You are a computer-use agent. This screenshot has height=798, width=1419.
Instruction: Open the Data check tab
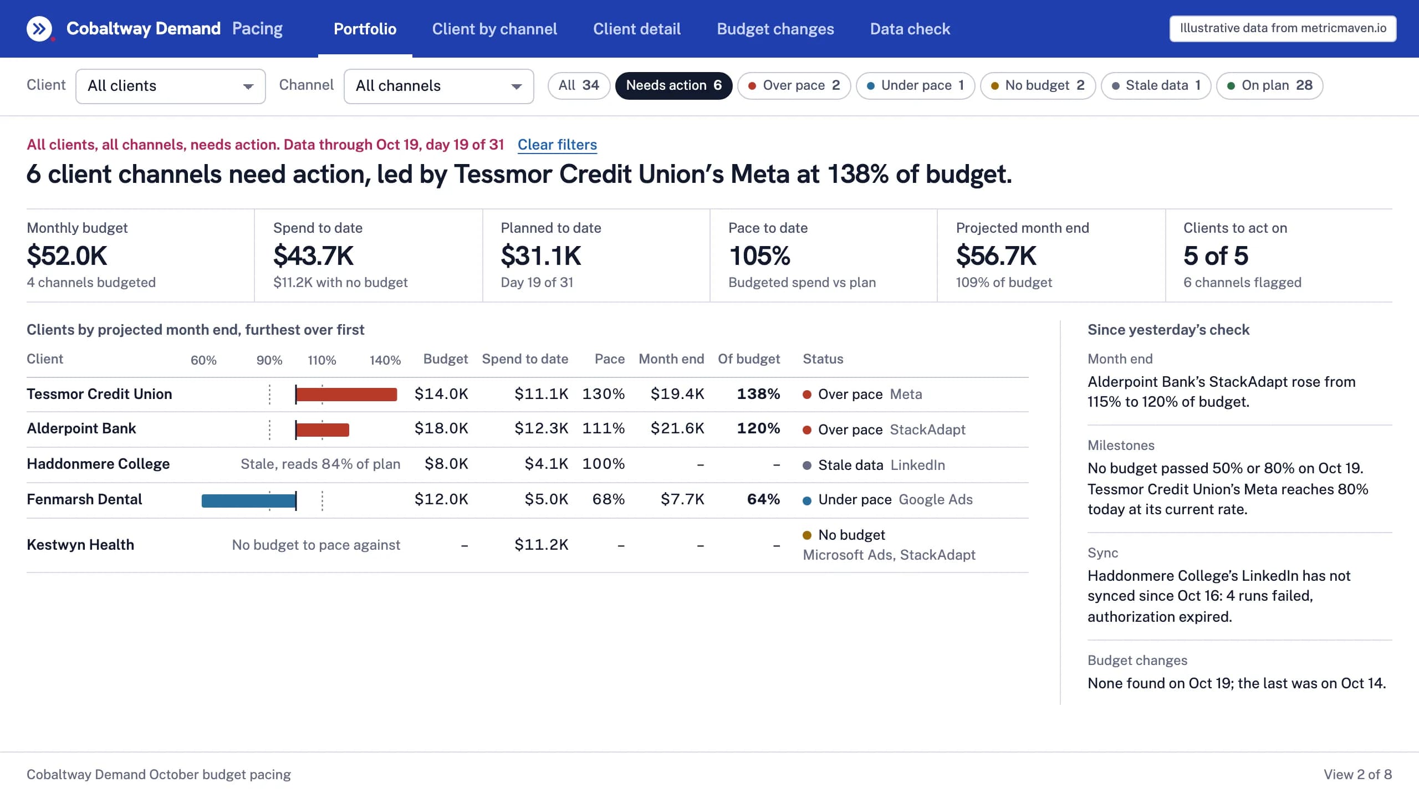910,29
